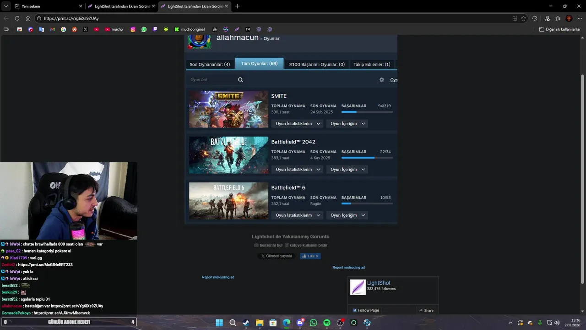Expand Battlefield 6 Oyun İstatistiklerim dropdown
Screen dimensions: 586x330
[297, 215]
